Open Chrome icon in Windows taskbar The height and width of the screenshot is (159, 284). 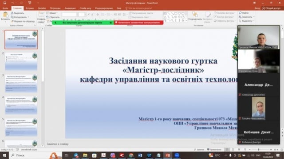point(131,155)
